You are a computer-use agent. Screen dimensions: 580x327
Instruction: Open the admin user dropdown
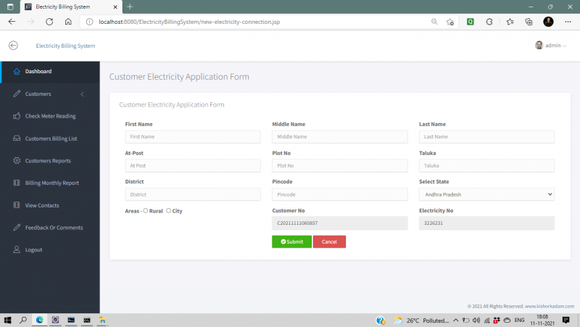point(551,46)
